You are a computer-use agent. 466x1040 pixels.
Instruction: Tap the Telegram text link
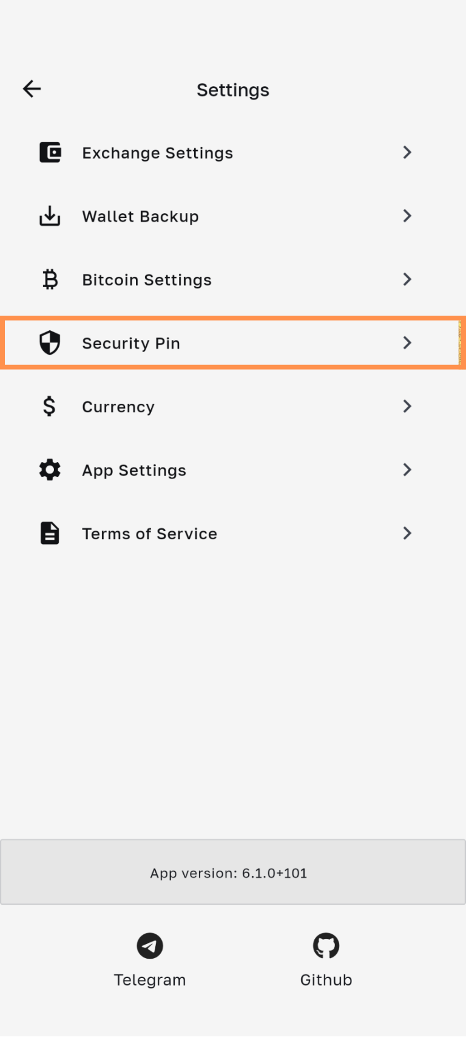point(150,980)
